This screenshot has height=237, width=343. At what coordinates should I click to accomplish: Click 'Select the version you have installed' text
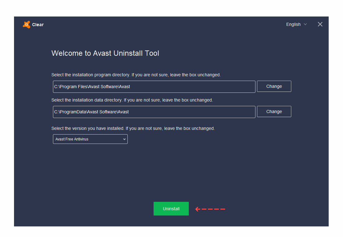tap(88, 128)
